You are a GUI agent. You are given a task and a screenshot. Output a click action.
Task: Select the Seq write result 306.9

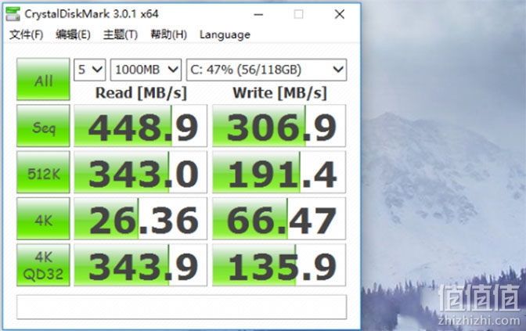coord(279,126)
